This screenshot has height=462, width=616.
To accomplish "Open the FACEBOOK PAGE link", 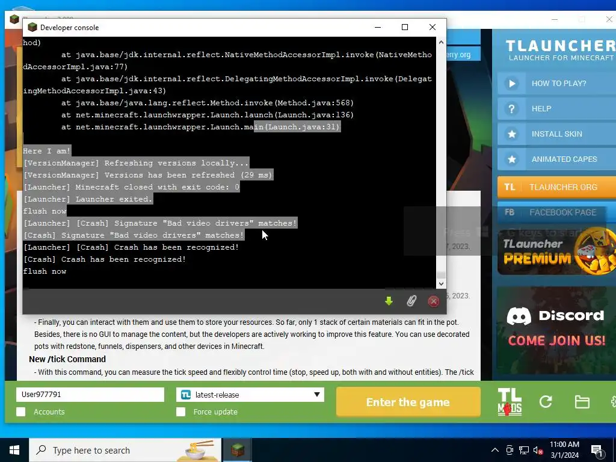I will 562,212.
